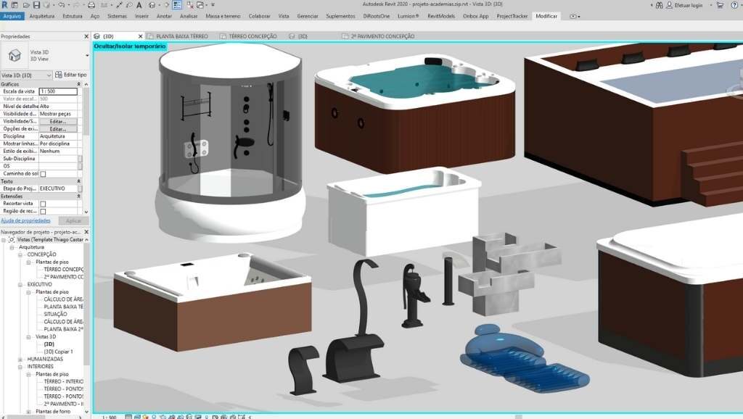Click the 'Editar tipo' button
Screen dimensions: 743x419
(71, 75)
